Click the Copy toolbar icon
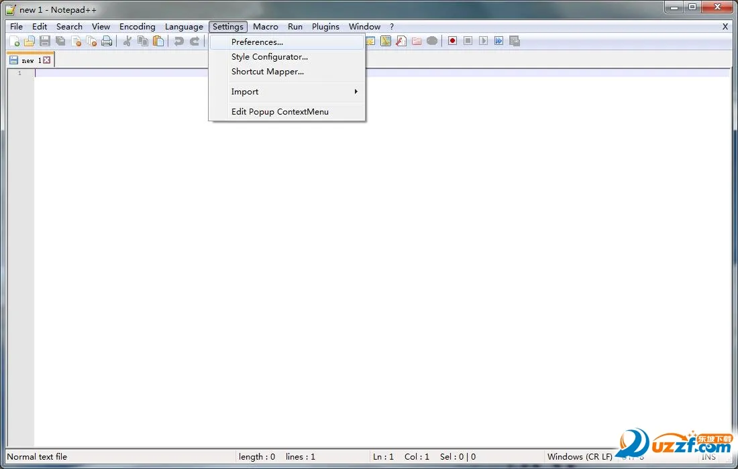Viewport: 738px width, 469px height. click(x=143, y=42)
